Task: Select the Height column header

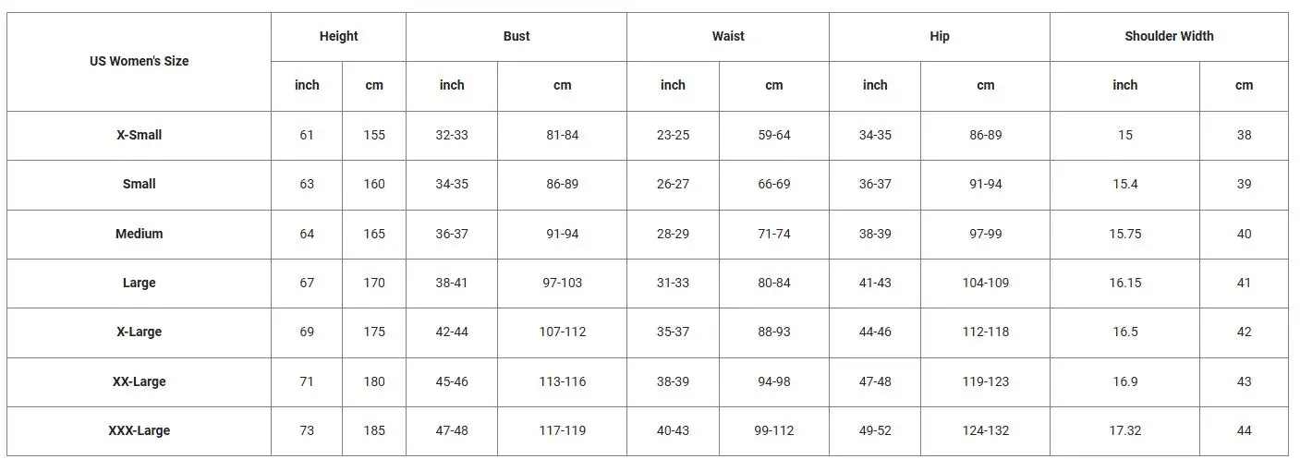Action: click(x=338, y=36)
